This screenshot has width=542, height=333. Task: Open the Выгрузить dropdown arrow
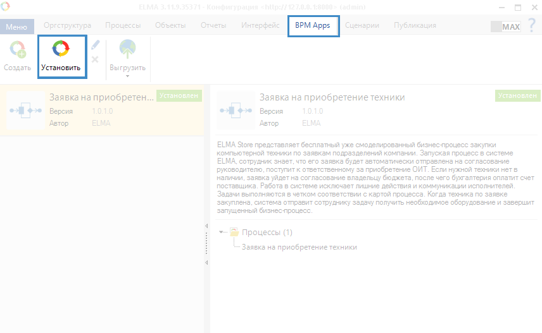(x=127, y=76)
